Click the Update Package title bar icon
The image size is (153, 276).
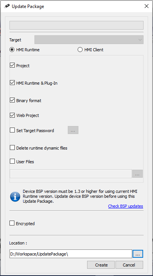[x=7, y=6]
